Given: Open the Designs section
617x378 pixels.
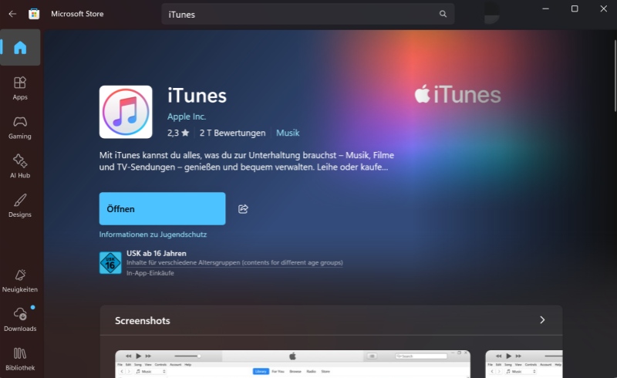Looking at the screenshot, I should [20, 206].
